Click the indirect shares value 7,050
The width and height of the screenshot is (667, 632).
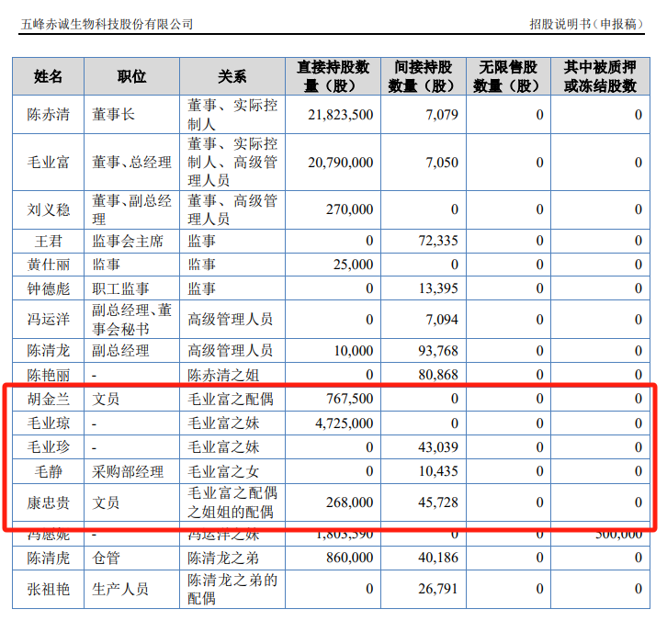442,163
